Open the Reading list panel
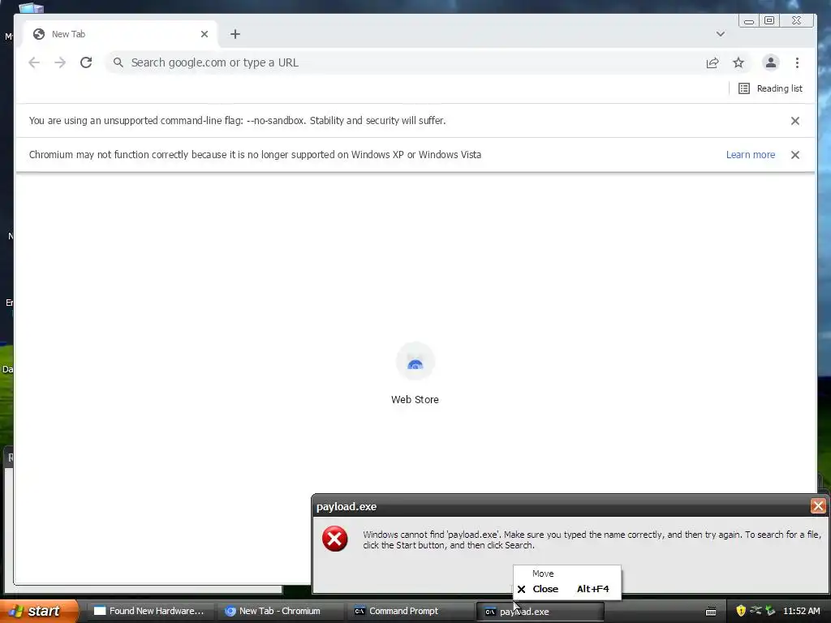831x623 pixels. point(770,88)
